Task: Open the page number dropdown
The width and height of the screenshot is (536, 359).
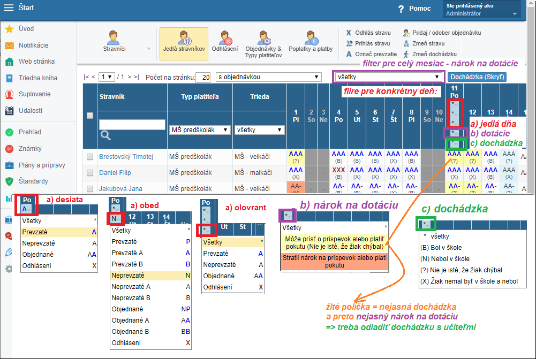Action: tap(107, 77)
